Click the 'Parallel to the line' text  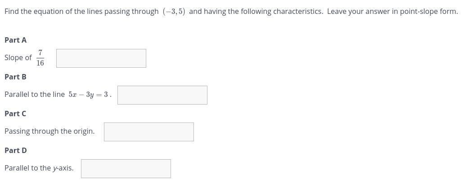pos(35,94)
